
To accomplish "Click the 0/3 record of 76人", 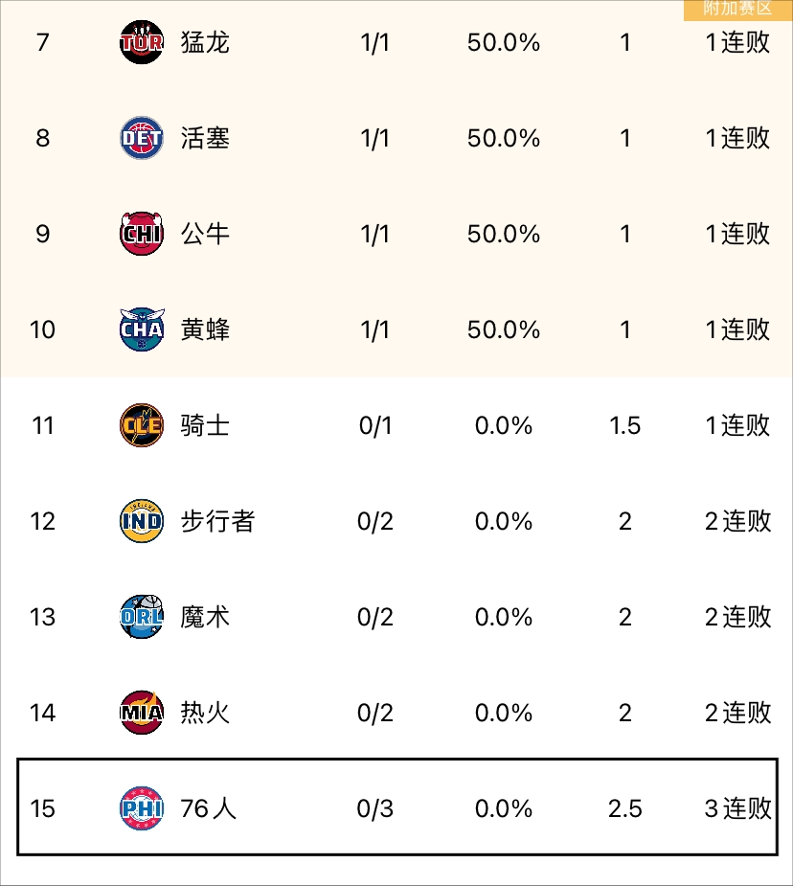I will pos(375,808).
